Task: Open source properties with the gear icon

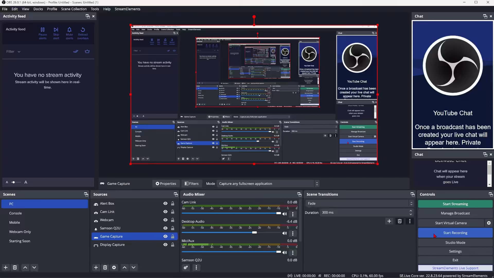Action: point(114,267)
